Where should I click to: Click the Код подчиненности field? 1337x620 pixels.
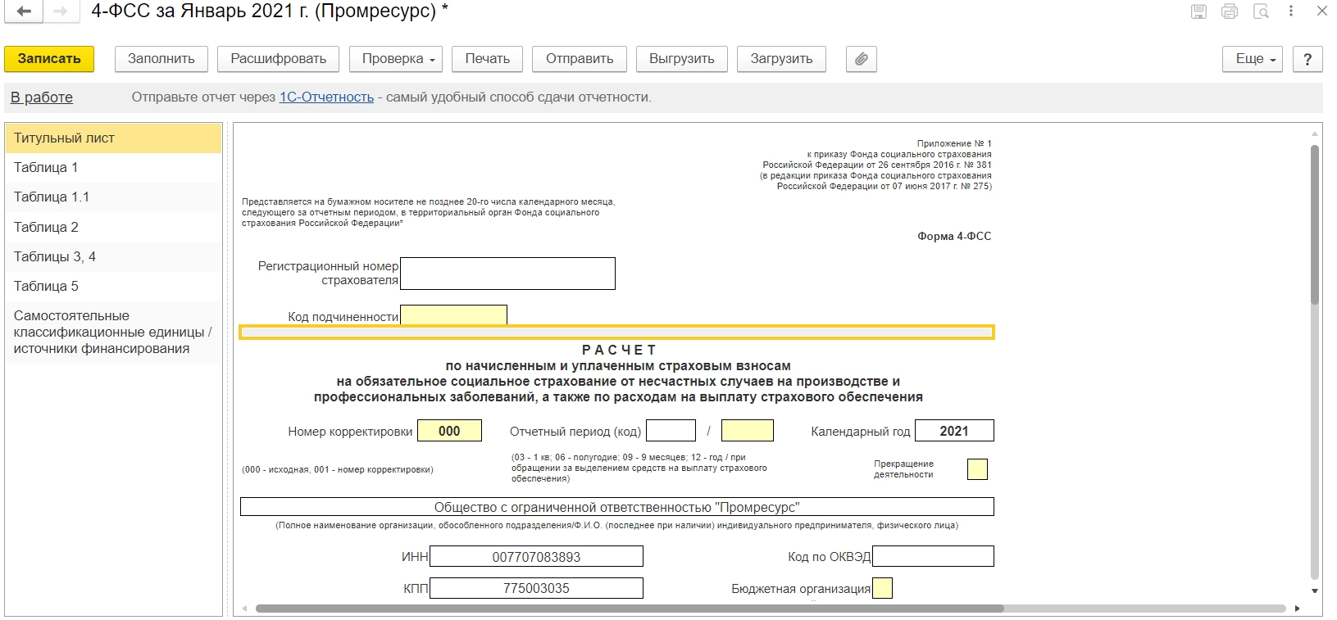[x=453, y=315]
